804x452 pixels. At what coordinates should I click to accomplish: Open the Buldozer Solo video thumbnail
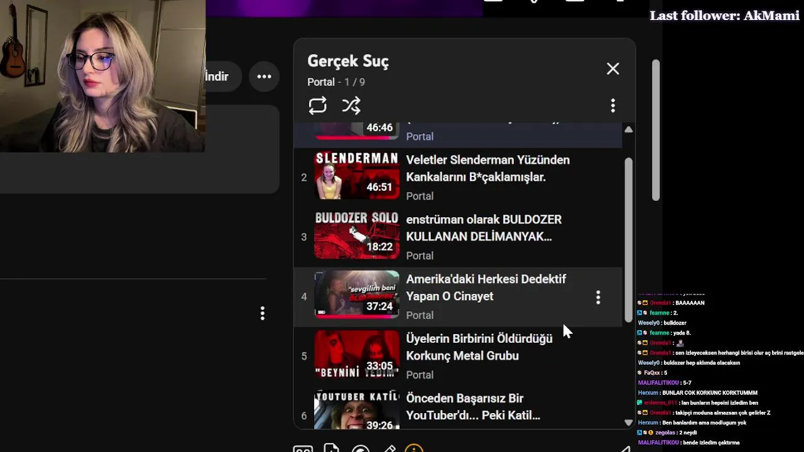(x=357, y=235)
